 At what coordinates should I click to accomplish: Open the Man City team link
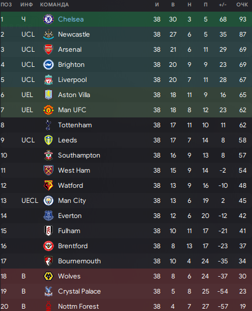click(72, 201)
